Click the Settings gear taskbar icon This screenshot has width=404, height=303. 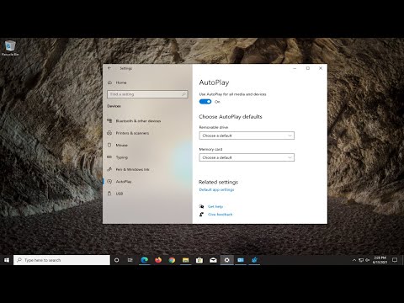coord(227,260)
